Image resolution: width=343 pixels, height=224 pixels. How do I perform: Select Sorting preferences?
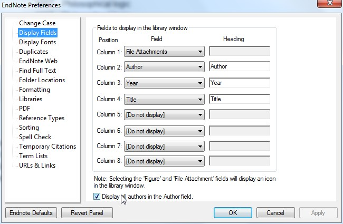pos(29,128)
